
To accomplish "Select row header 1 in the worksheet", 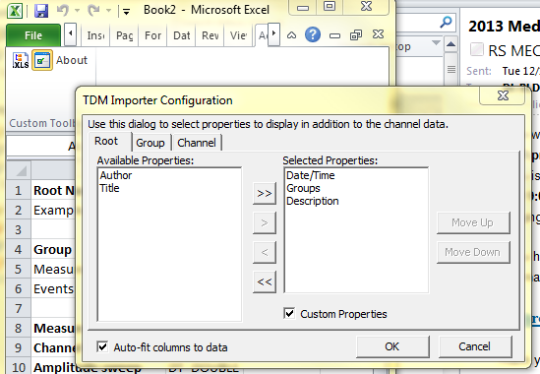I will (19, 190).
